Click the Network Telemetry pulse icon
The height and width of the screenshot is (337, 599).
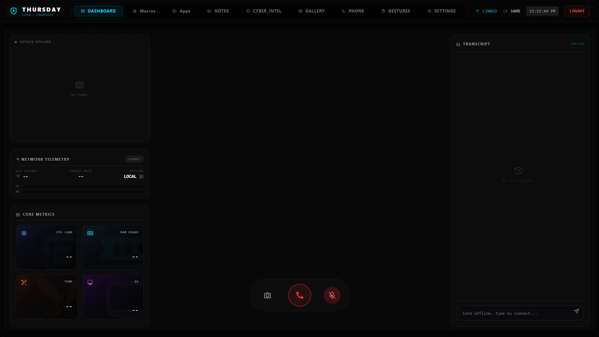(x=18, y=159)
